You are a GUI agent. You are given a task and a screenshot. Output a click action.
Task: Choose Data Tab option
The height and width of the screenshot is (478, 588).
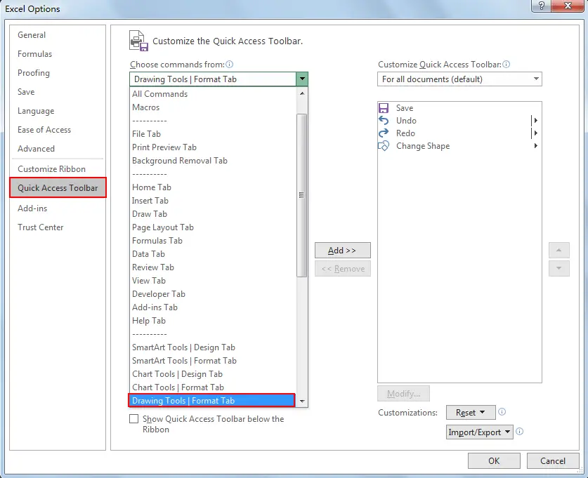coord(213,254)
